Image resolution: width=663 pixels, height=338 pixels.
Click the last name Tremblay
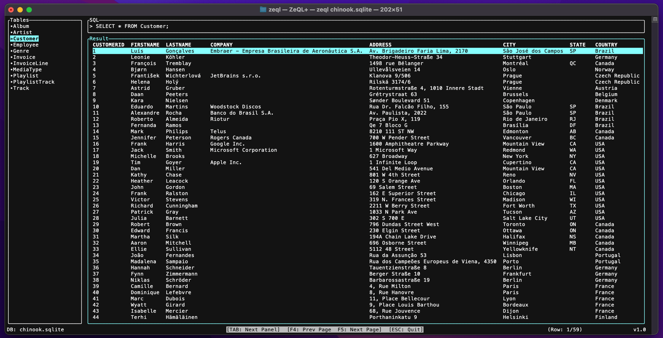coord(178,63)
